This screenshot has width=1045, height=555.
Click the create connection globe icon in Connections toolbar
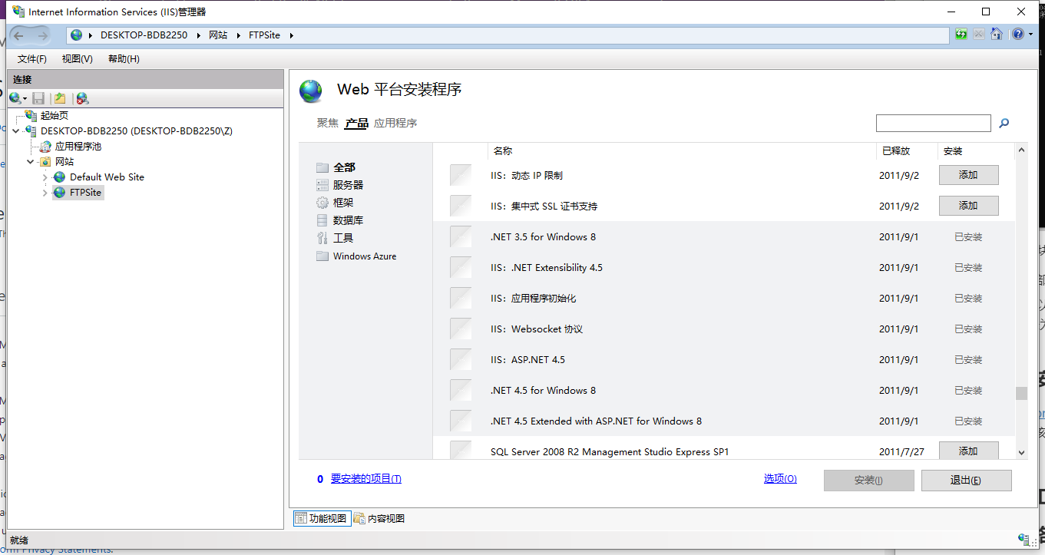15,98
